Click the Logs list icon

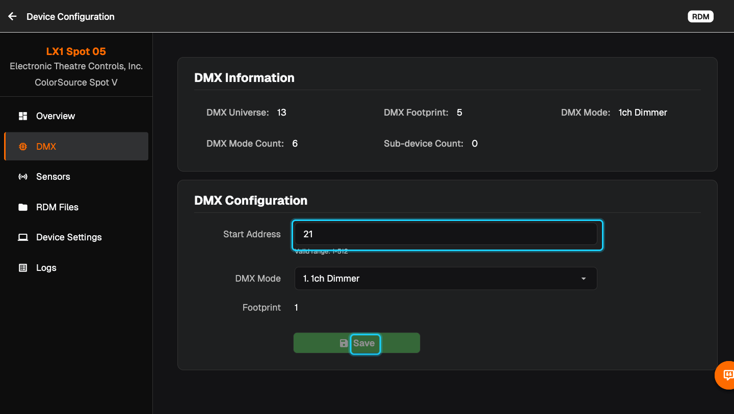coord(23,268)
